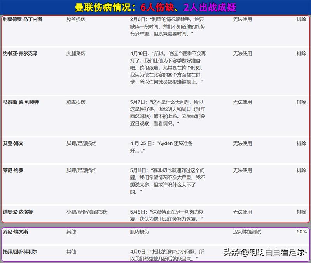Click 其他 in the 托拜厄斯·科利尔 row

pos(71,252)
